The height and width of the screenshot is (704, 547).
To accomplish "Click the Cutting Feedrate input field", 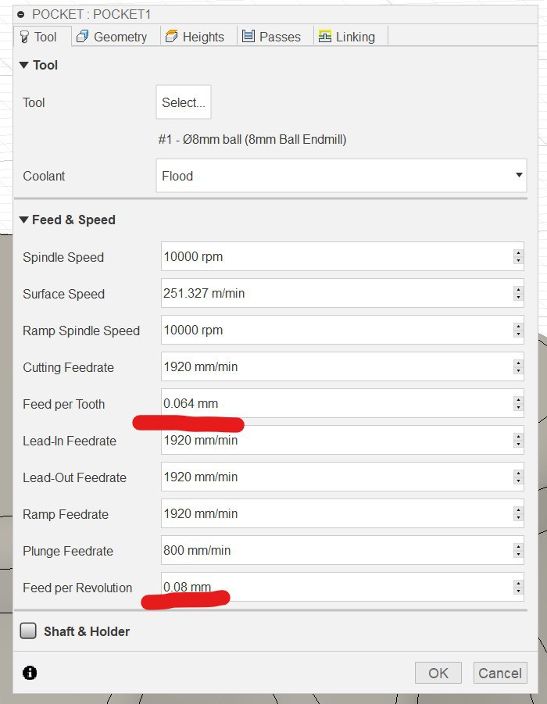I will coord(334,367).
